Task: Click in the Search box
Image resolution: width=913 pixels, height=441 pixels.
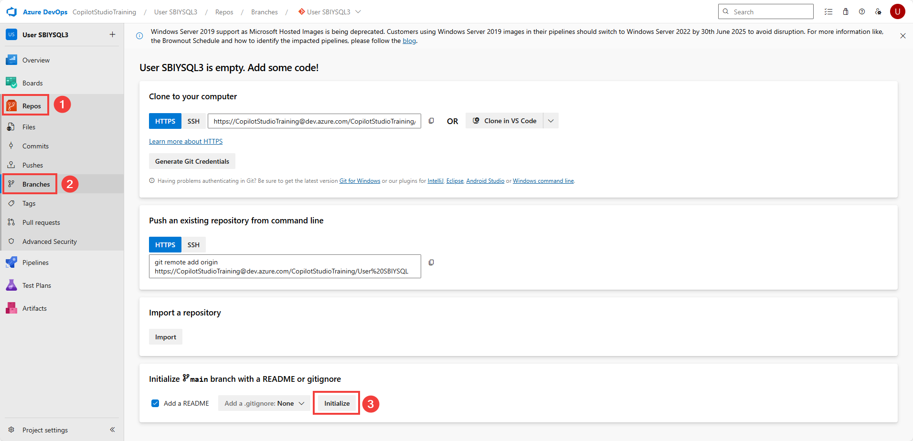Action: pos(770,12)
